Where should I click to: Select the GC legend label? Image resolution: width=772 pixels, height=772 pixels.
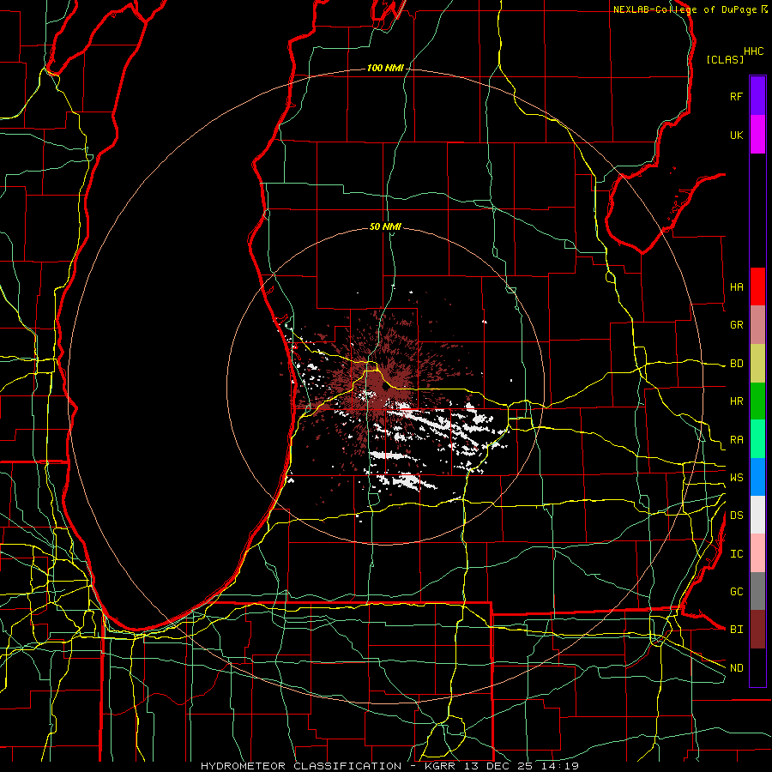point(736,591)
